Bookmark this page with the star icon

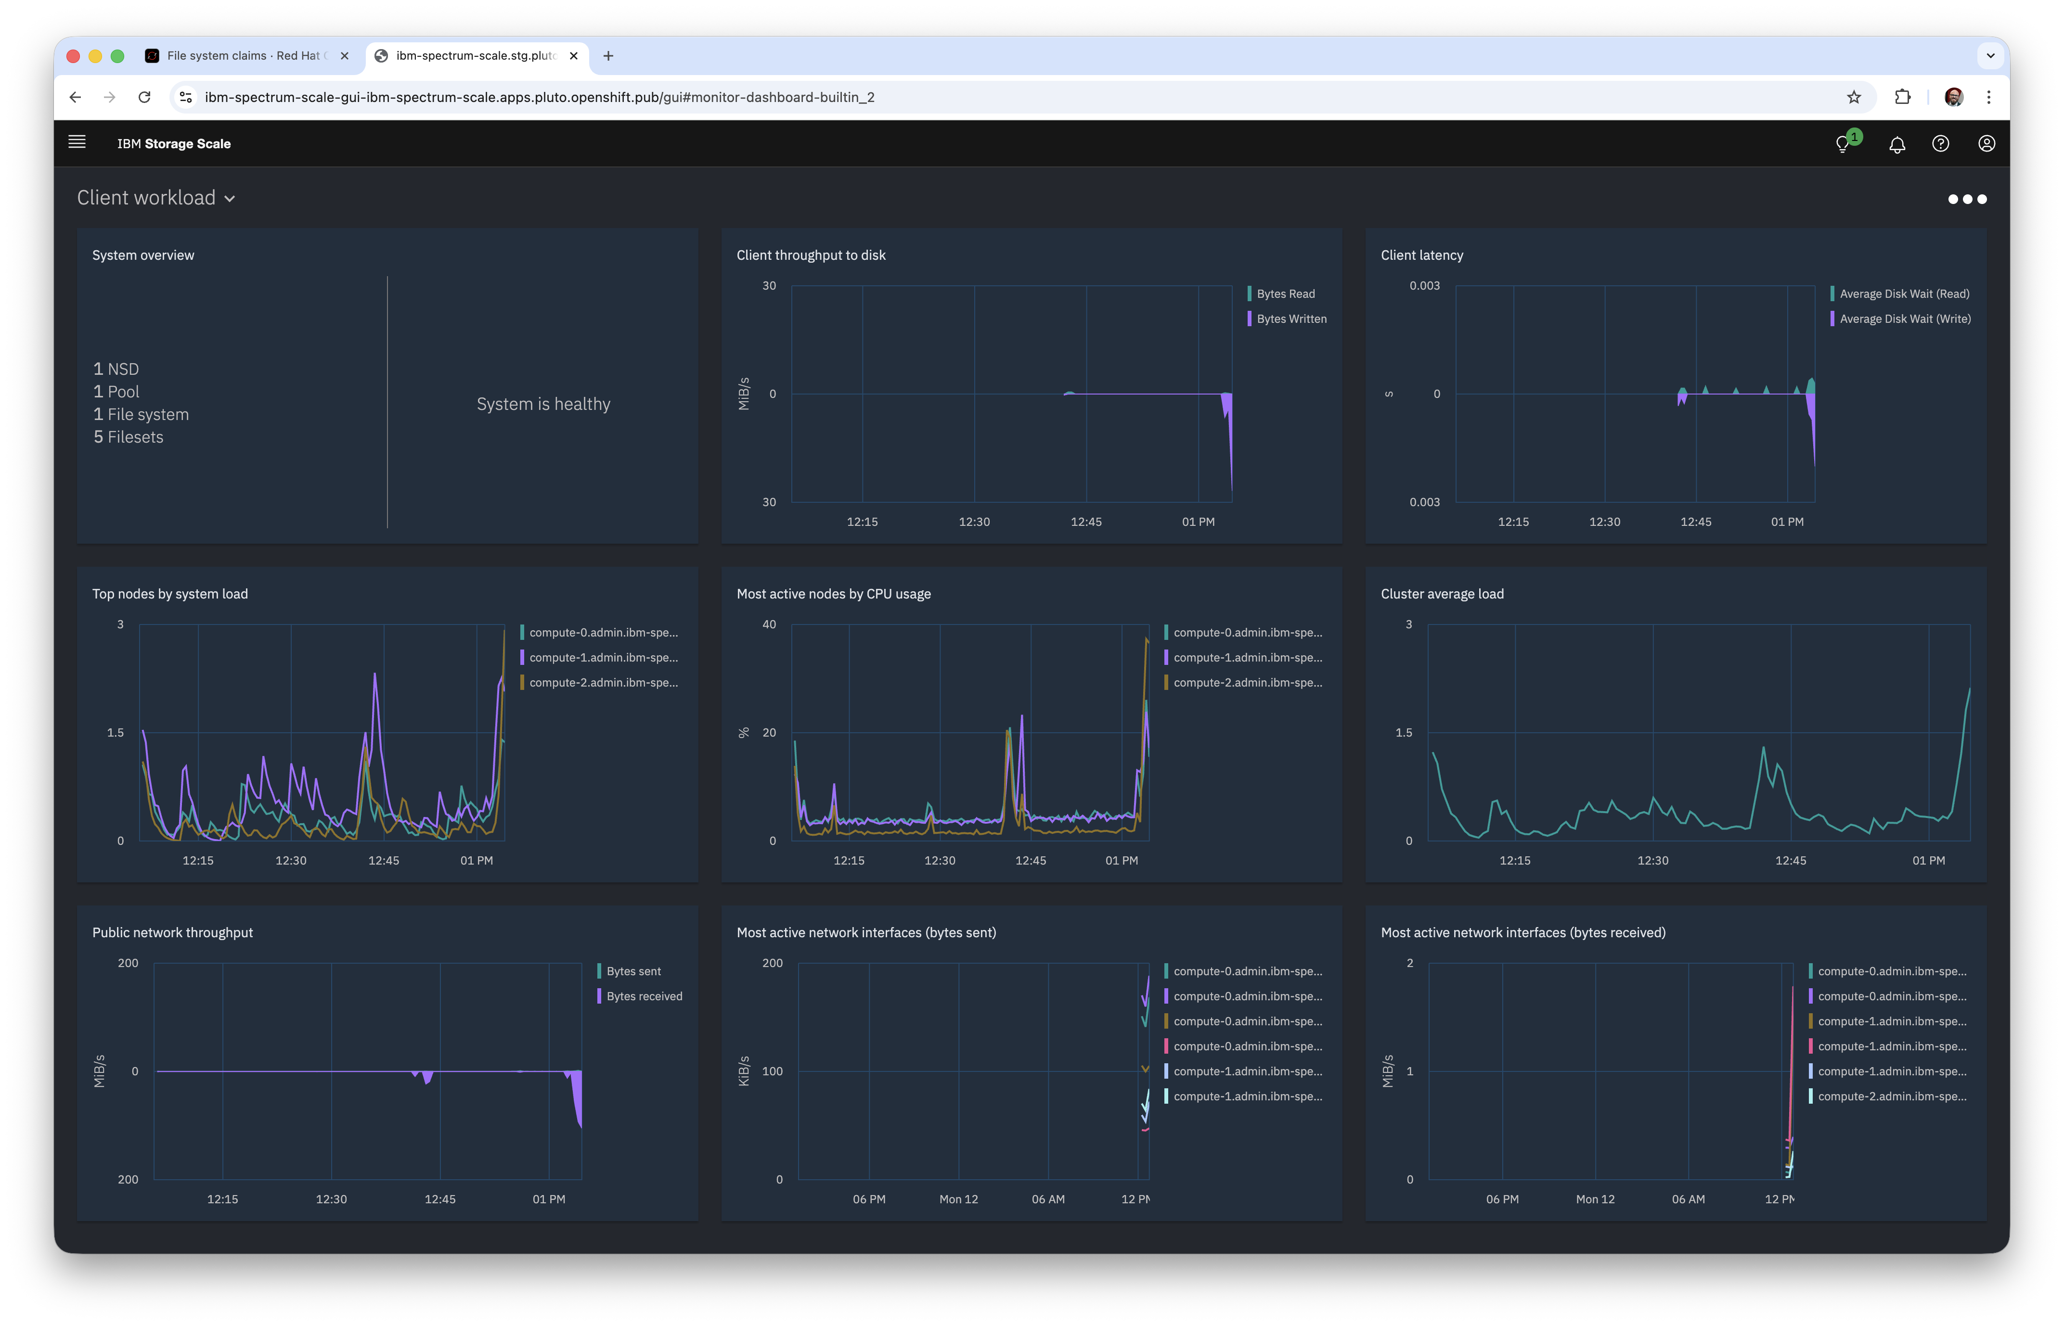1854,97
